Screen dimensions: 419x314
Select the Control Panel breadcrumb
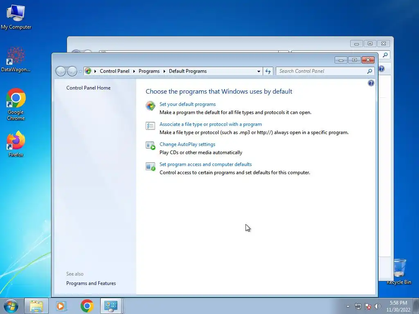point(115,71)
